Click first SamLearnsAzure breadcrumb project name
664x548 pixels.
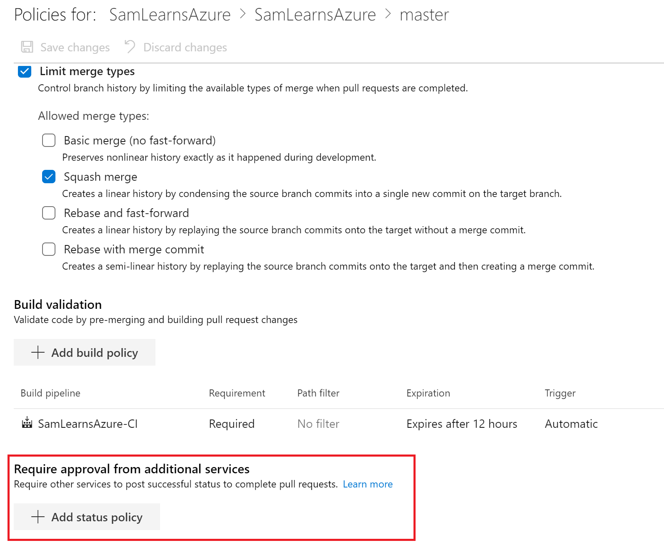(x=170, y=15)
